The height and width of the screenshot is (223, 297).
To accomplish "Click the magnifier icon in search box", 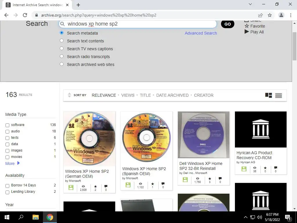I will pos(62,24).
